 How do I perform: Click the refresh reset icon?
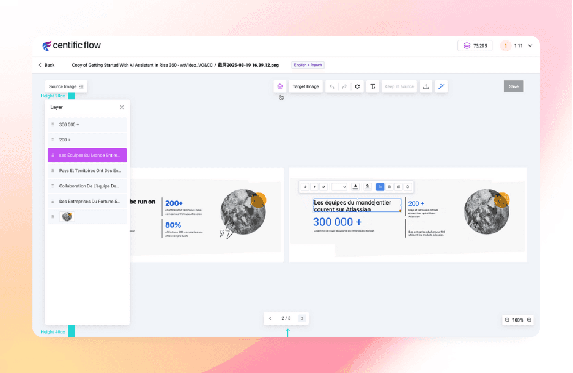[357, 86]
